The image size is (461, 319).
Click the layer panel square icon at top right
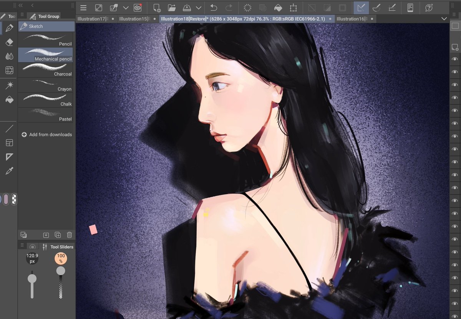click(455, 26)
